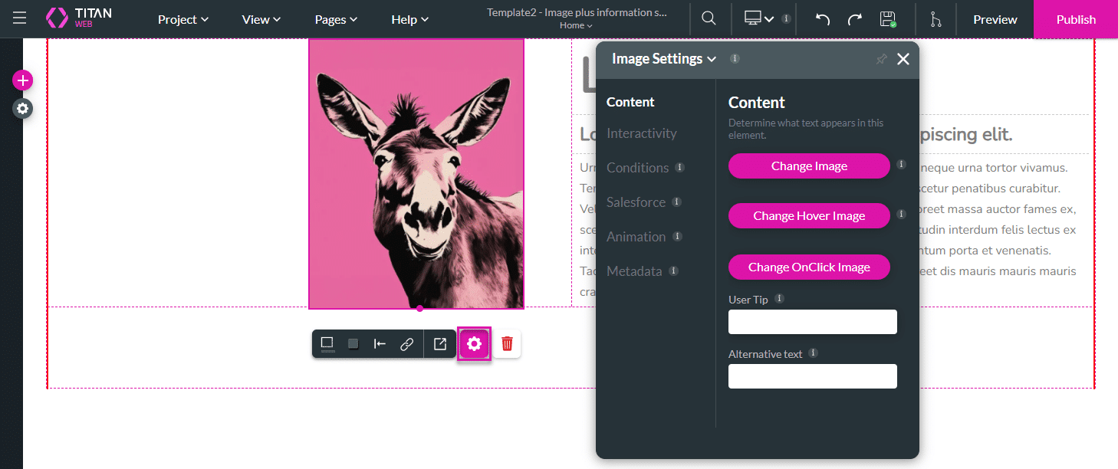Click the Change Image button
This screenshot has width=1118, height=469.
click(x=808, y=166)
